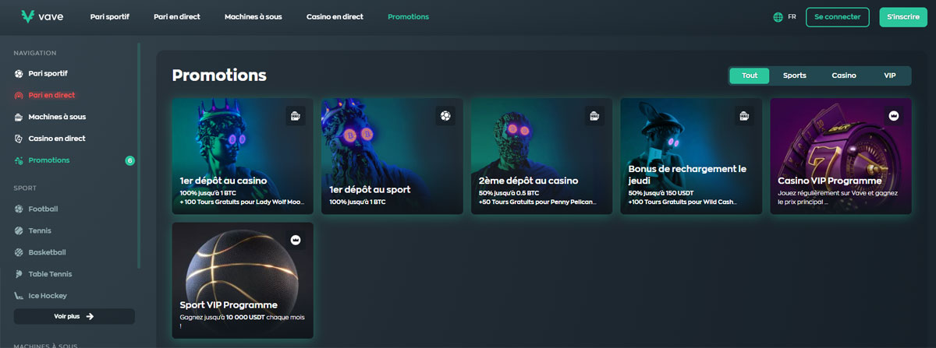
Task: Open Promotions in top navigation
Action: [408, 16]
